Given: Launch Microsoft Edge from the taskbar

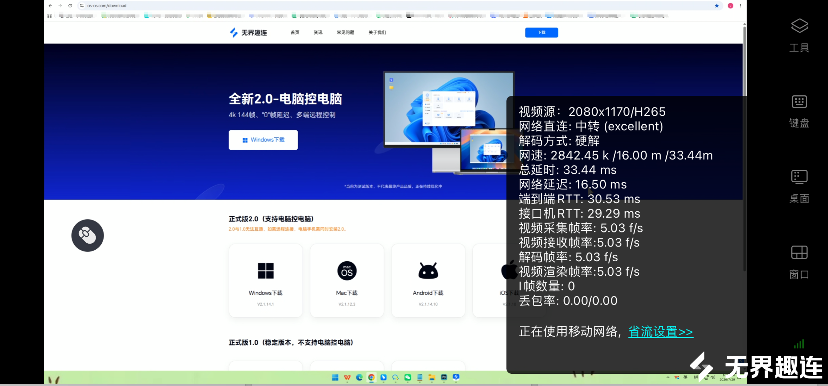Looking at the screenshot, I should click(x=359, y=378).
